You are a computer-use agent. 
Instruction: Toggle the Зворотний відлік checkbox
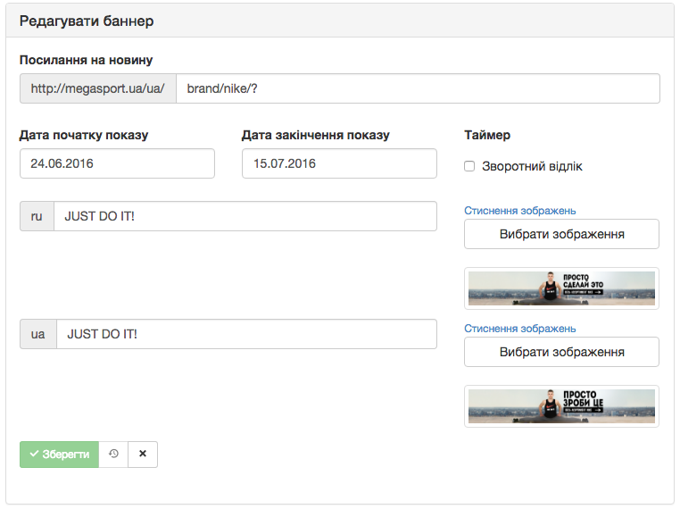469,166
